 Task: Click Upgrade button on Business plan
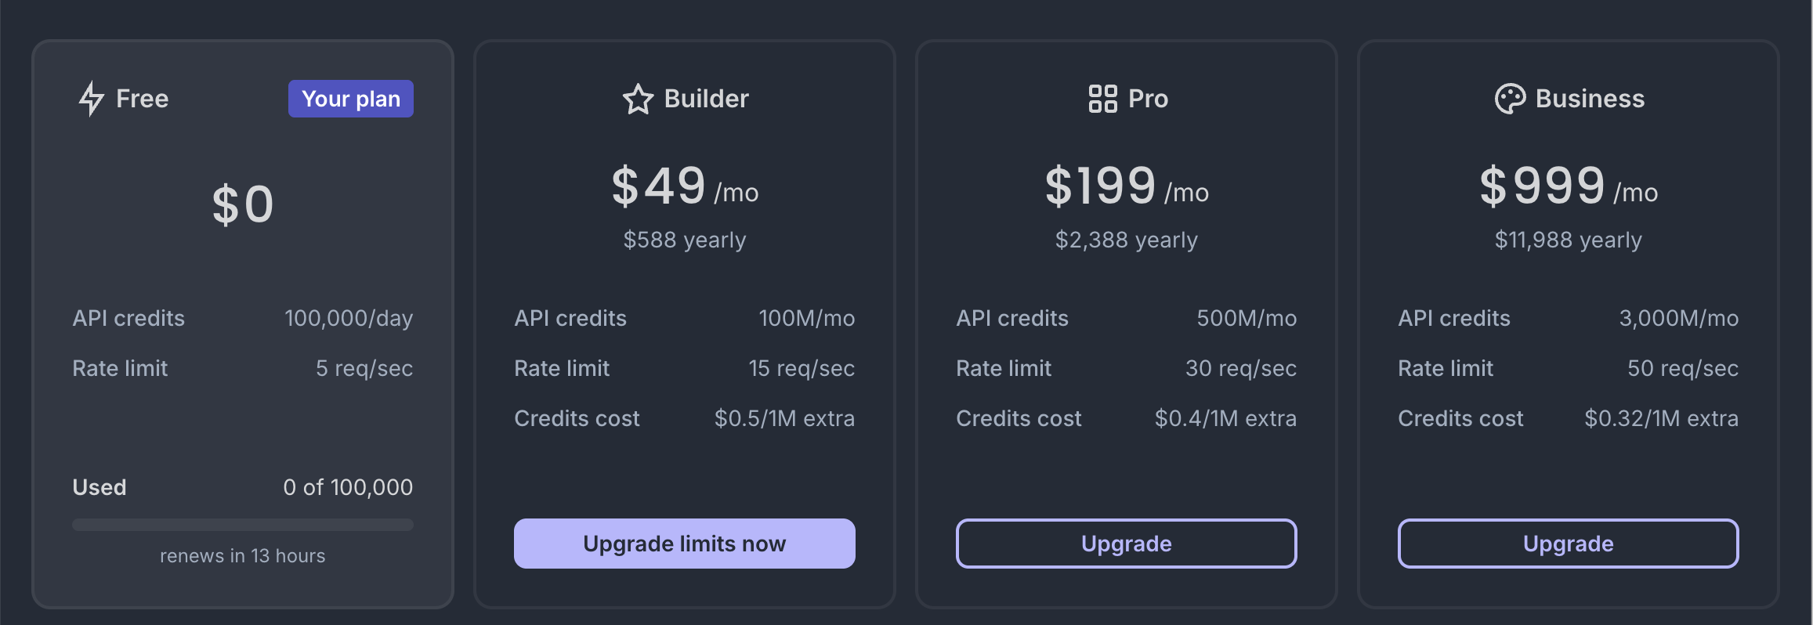point(1569,544)
